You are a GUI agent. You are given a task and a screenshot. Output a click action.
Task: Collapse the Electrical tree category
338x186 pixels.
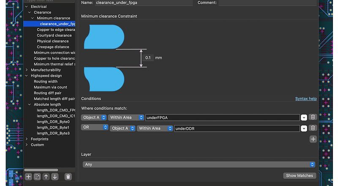pos(27,7)
